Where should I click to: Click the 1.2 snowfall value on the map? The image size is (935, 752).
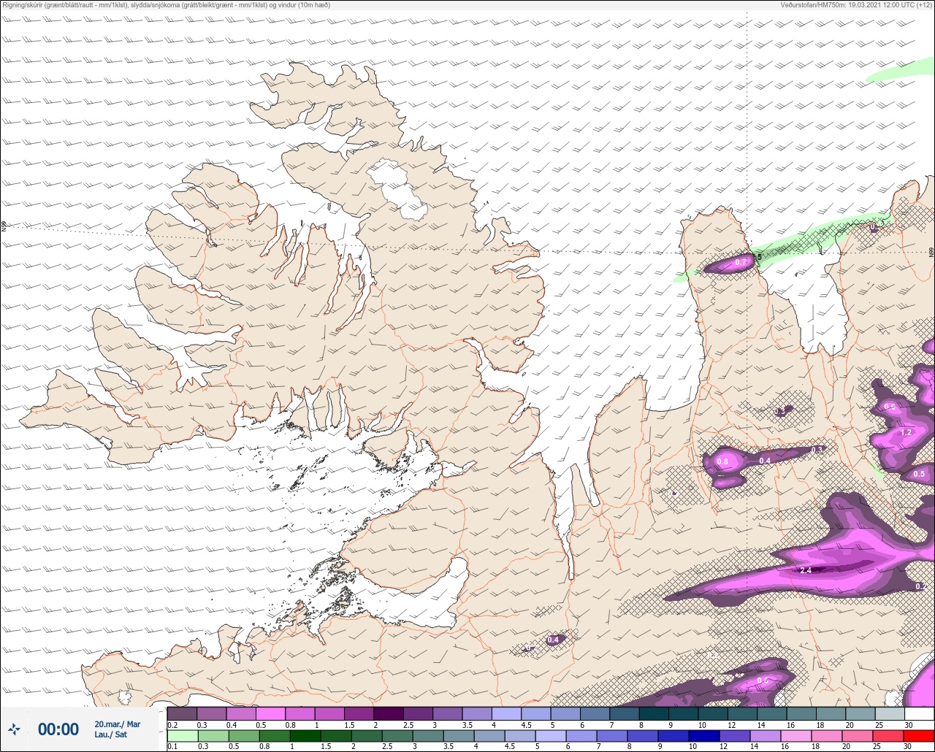[x=907, y=432]
